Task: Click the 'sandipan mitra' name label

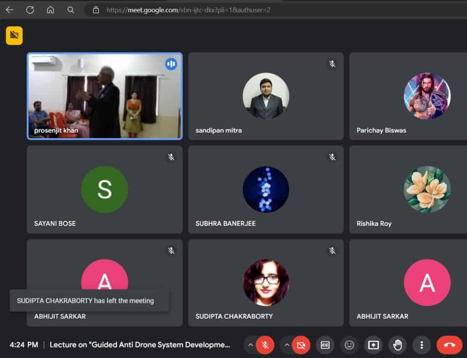Action: tap(218, 130)
